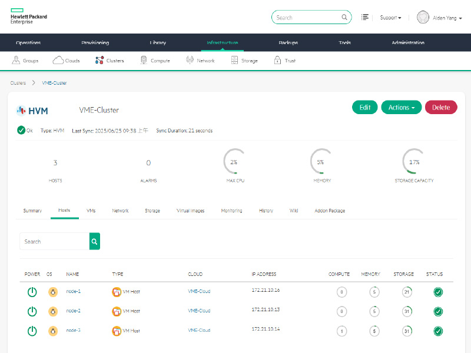
Task: Click the VM Host type icon for node-1
Action: 117,292
